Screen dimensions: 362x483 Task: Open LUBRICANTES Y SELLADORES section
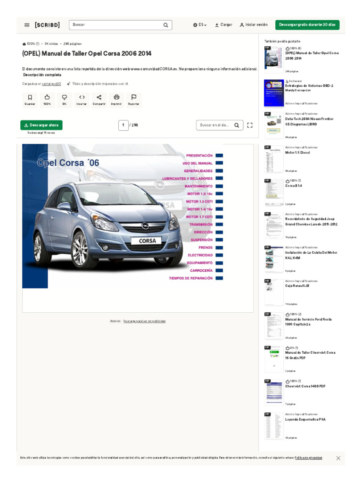[188, 179]
